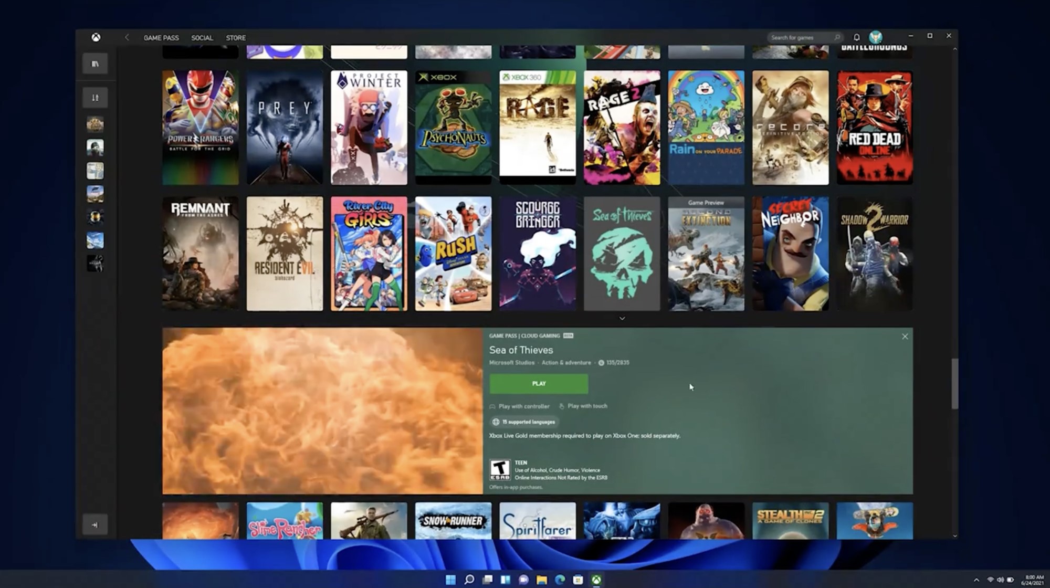
Task: Open Microsoft Edge from the taskbar
Action: pyautogui.click(x=560, y=580)
